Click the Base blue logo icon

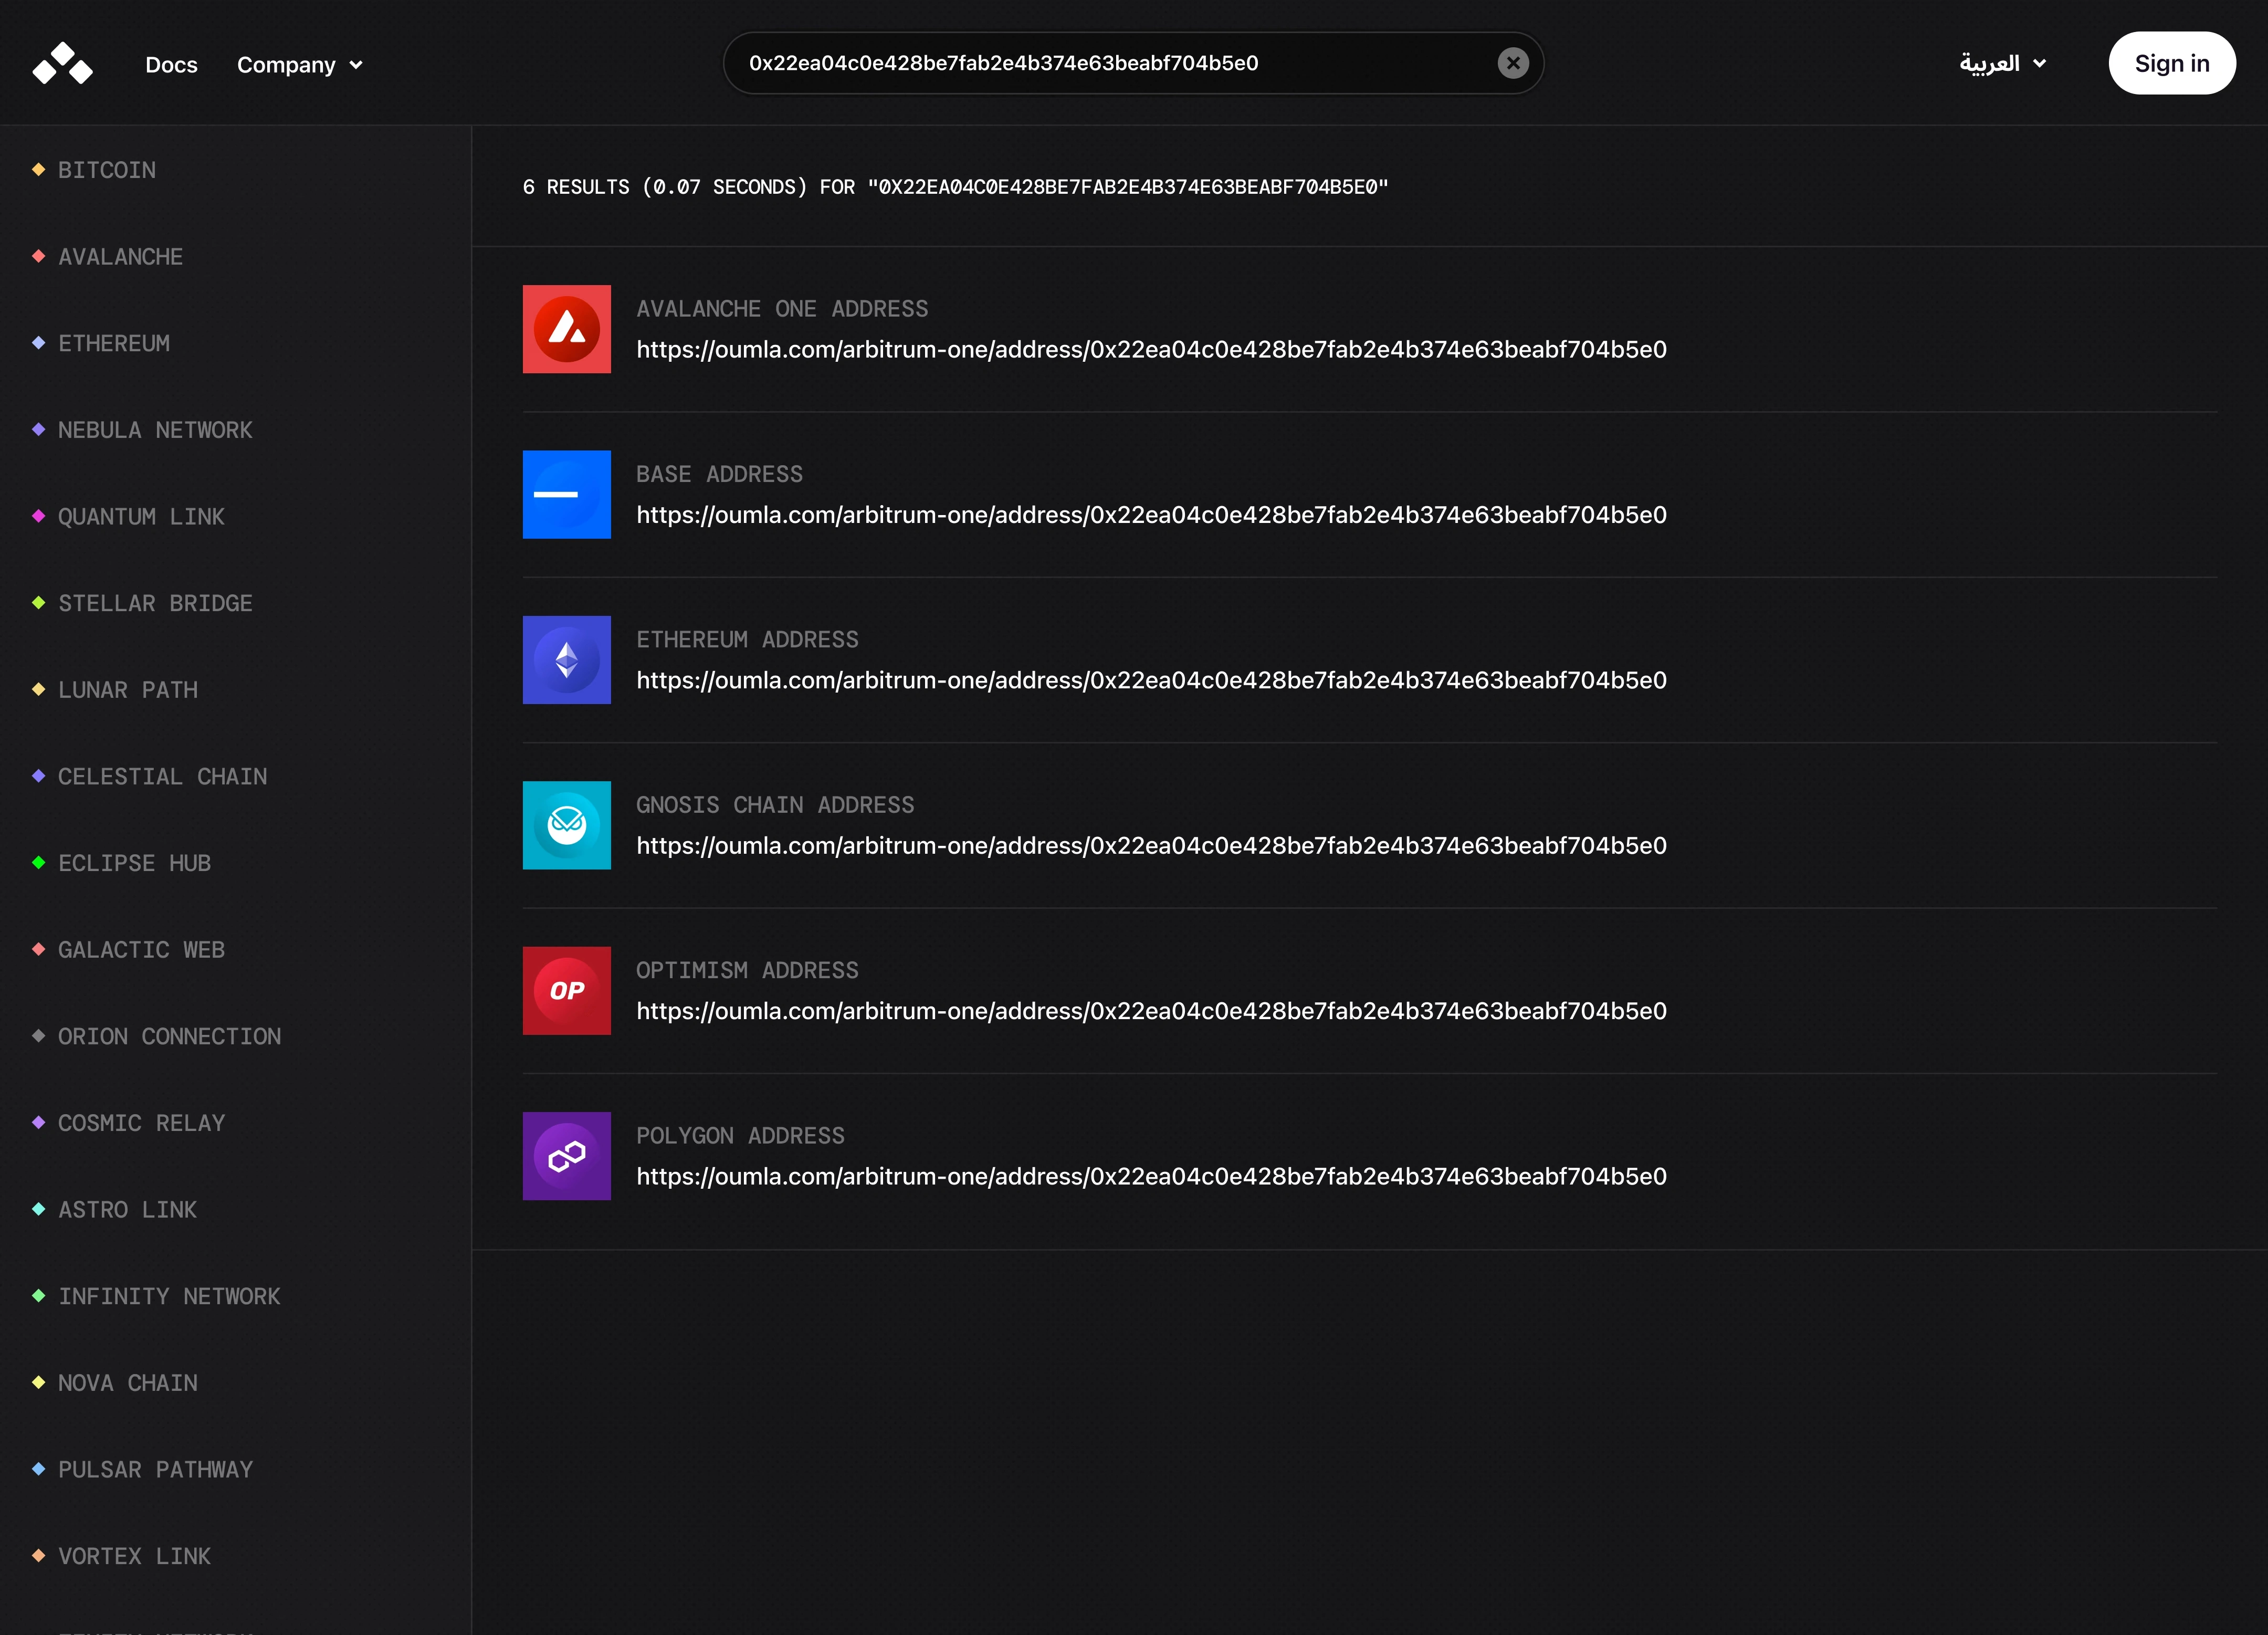[566, 494]
